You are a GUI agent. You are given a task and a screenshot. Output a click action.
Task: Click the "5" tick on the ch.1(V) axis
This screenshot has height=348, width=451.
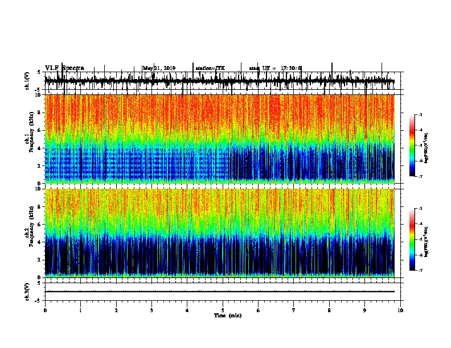(x=39, y=72)
